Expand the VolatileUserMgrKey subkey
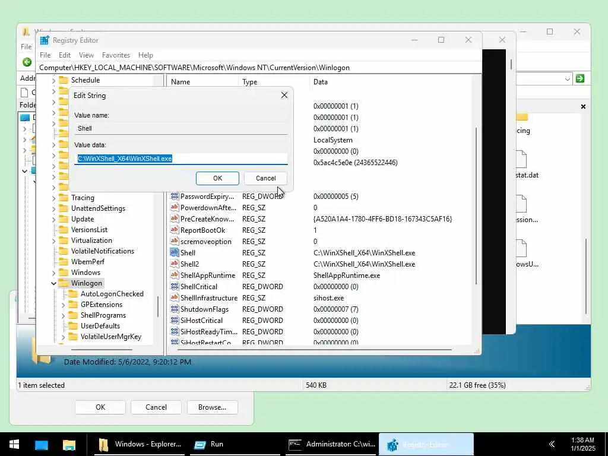The image size is (608, 456). 63,337
